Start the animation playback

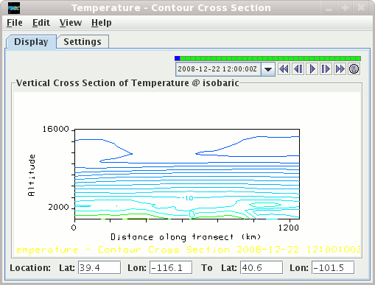tap(312, 69)
